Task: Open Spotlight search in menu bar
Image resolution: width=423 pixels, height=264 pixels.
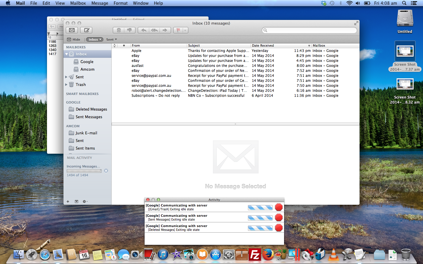Action: click(404, 3)
